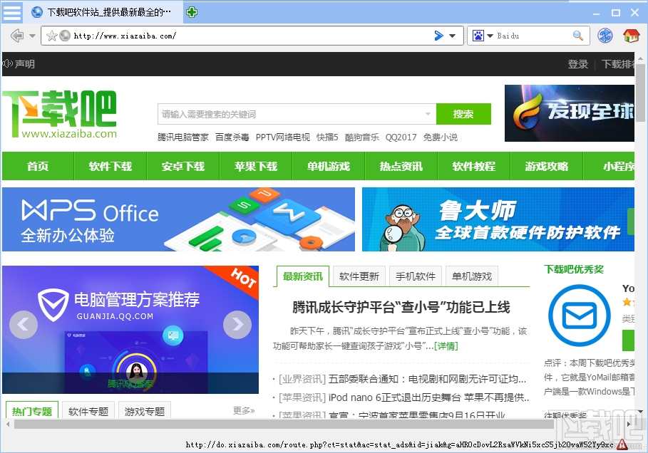Switch to the 软件更新 tab
Image resolution: width=648 pixels, height=453 pixels.
[x=359, y=276]
